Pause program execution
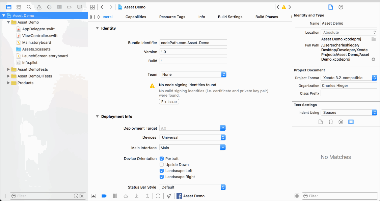 [x=115, y=196]
